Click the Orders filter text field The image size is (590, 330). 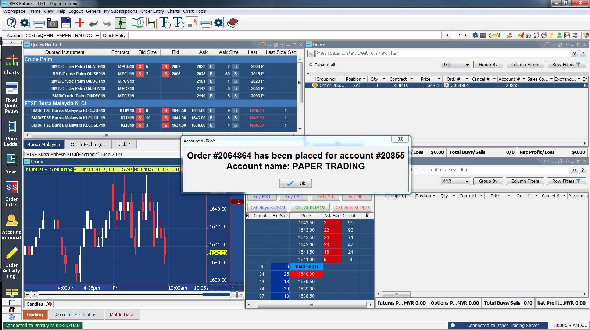click(443, 53)
